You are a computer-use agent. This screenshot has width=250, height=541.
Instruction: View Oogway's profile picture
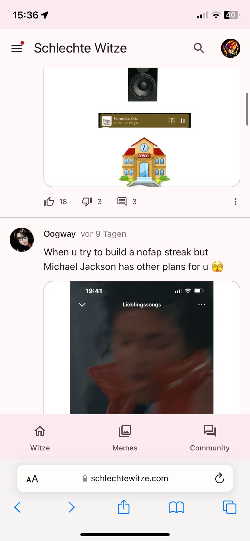coord(22,240)
